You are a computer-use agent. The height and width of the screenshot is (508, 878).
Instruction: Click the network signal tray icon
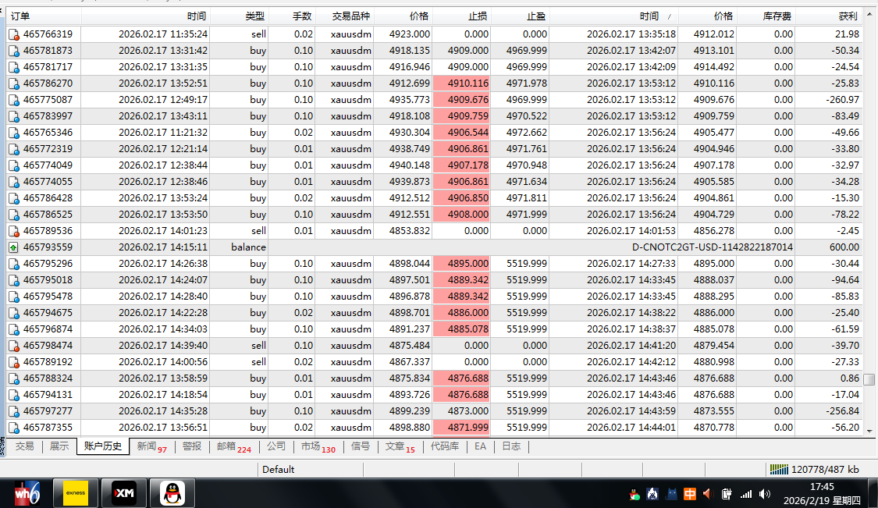click(745, 494)
